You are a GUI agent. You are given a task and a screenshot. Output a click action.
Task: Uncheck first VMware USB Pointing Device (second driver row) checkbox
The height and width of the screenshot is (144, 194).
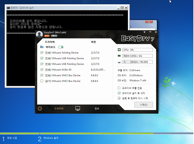[42, 58]
